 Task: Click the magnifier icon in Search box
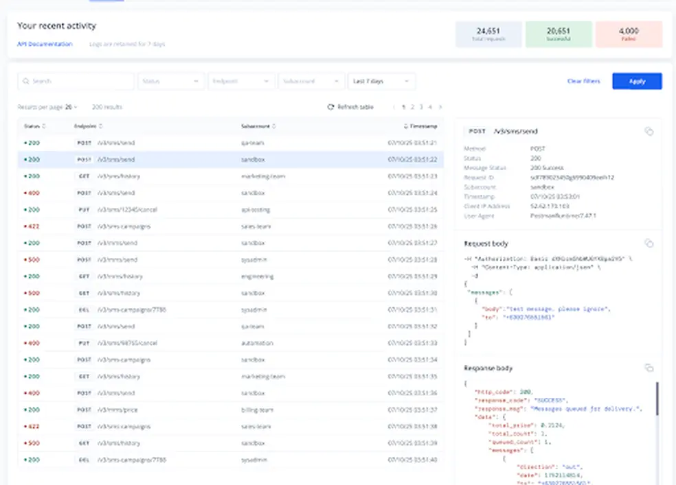[26, 81]
